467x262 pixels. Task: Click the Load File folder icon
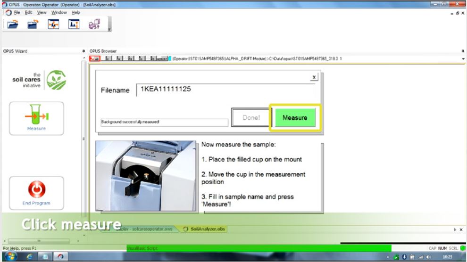[x=13, y=24]
